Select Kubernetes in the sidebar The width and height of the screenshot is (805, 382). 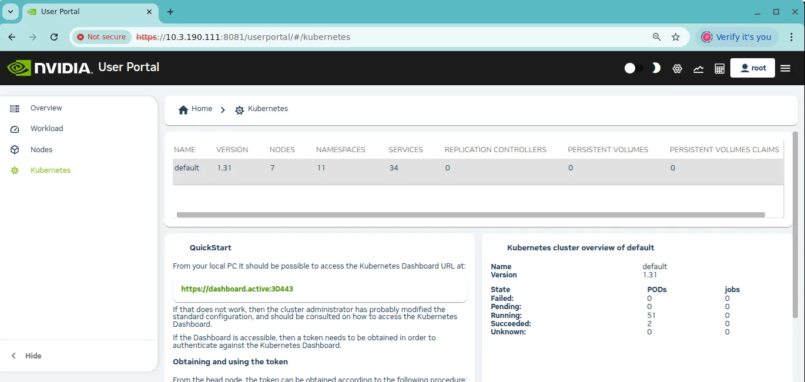click(x=51, y=170)
